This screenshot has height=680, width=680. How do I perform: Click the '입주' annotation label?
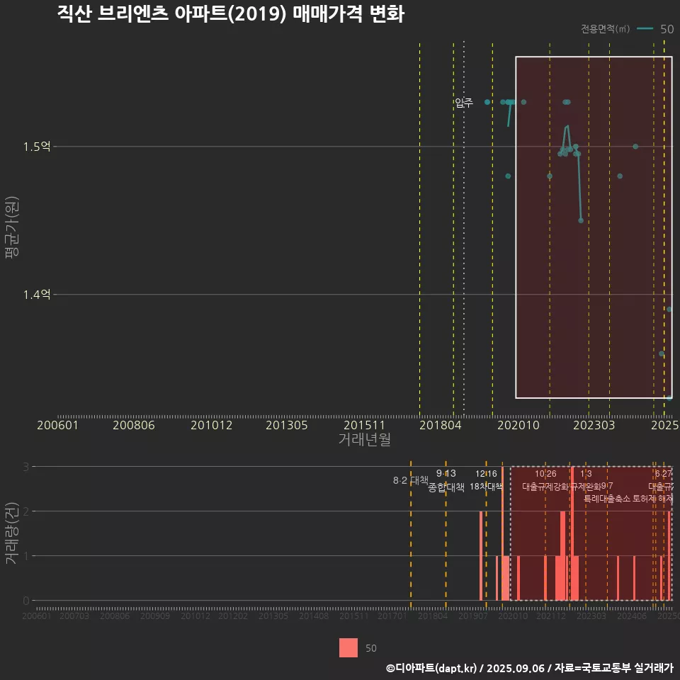coord(463,103)
